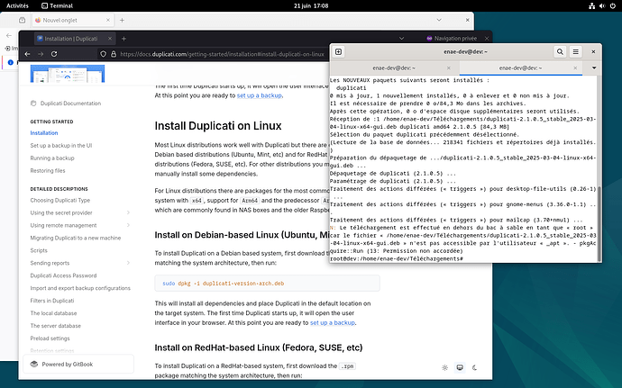
Task: Add a new tab in the back Firefox window
Action: tap(122, 20)
